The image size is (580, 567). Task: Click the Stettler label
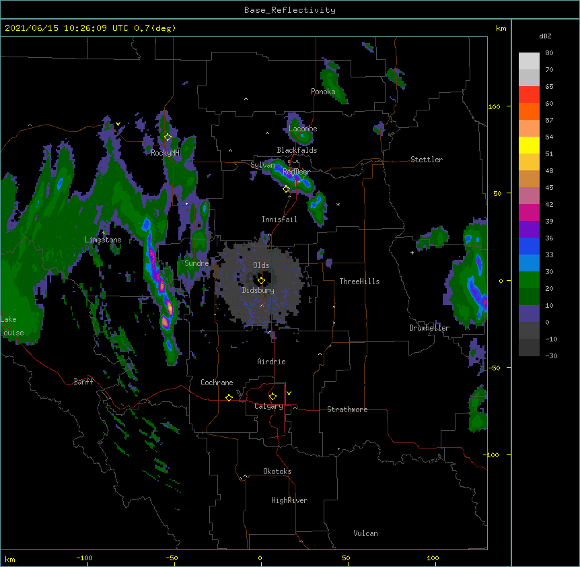pos(427,160)
